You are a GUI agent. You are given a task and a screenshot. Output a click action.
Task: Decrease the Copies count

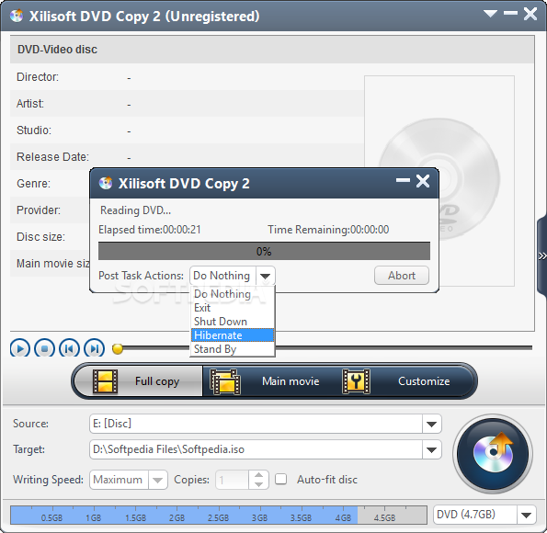point(258,484)
